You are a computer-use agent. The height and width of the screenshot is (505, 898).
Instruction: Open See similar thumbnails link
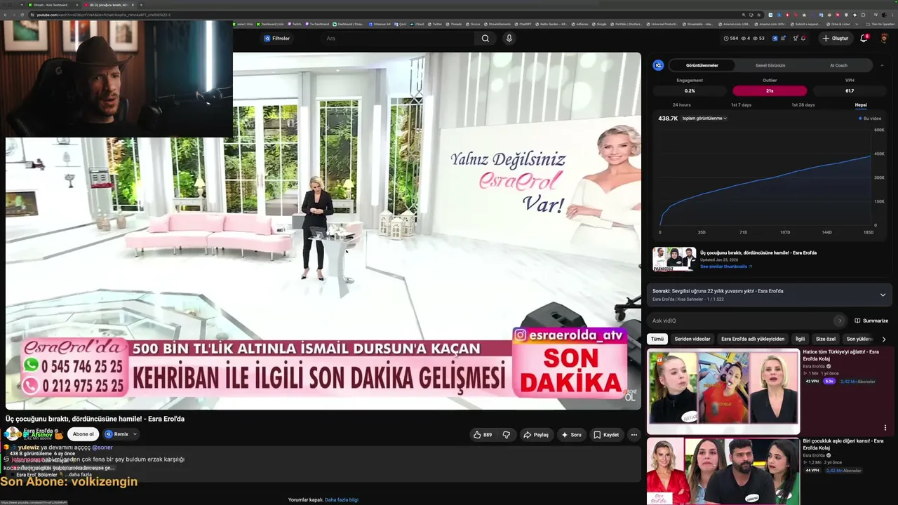pyautogui.click(x=726, y=267)
